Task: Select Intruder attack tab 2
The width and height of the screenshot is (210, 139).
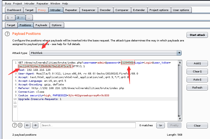Action: [18, 18]
